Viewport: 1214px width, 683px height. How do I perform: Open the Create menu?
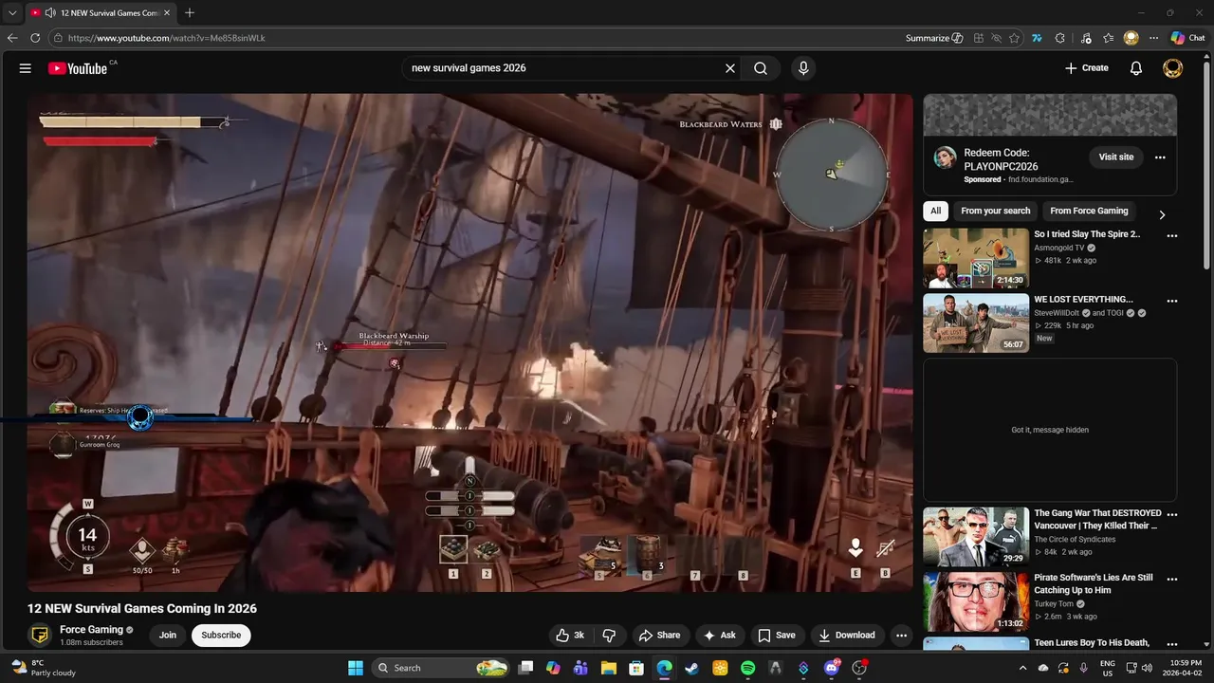[x=1087, y=68]
